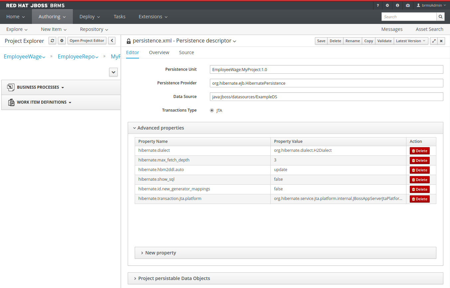The width and height of the screenshot is (450, 288).
Task: Switch to the Editor tab
Action: 132,52
